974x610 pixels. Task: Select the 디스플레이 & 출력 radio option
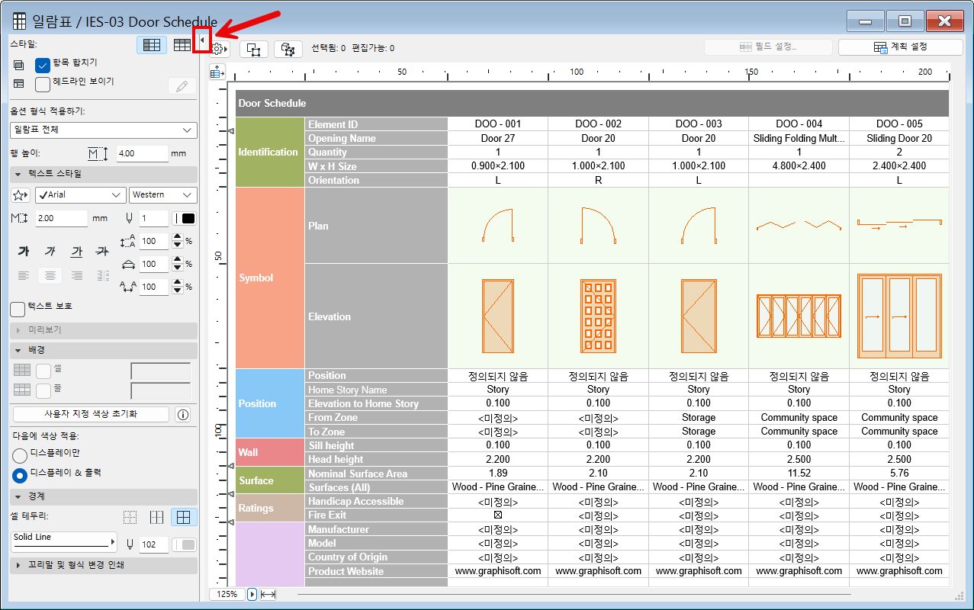click(21, 474)
